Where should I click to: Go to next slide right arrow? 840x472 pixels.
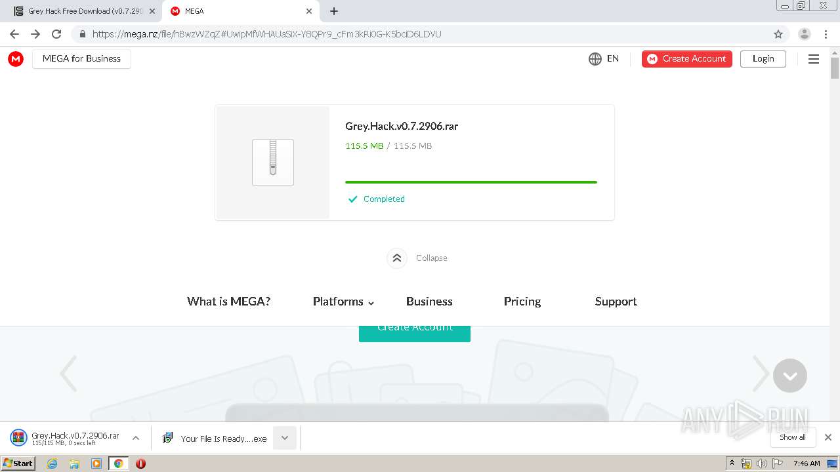click(761, 374)
